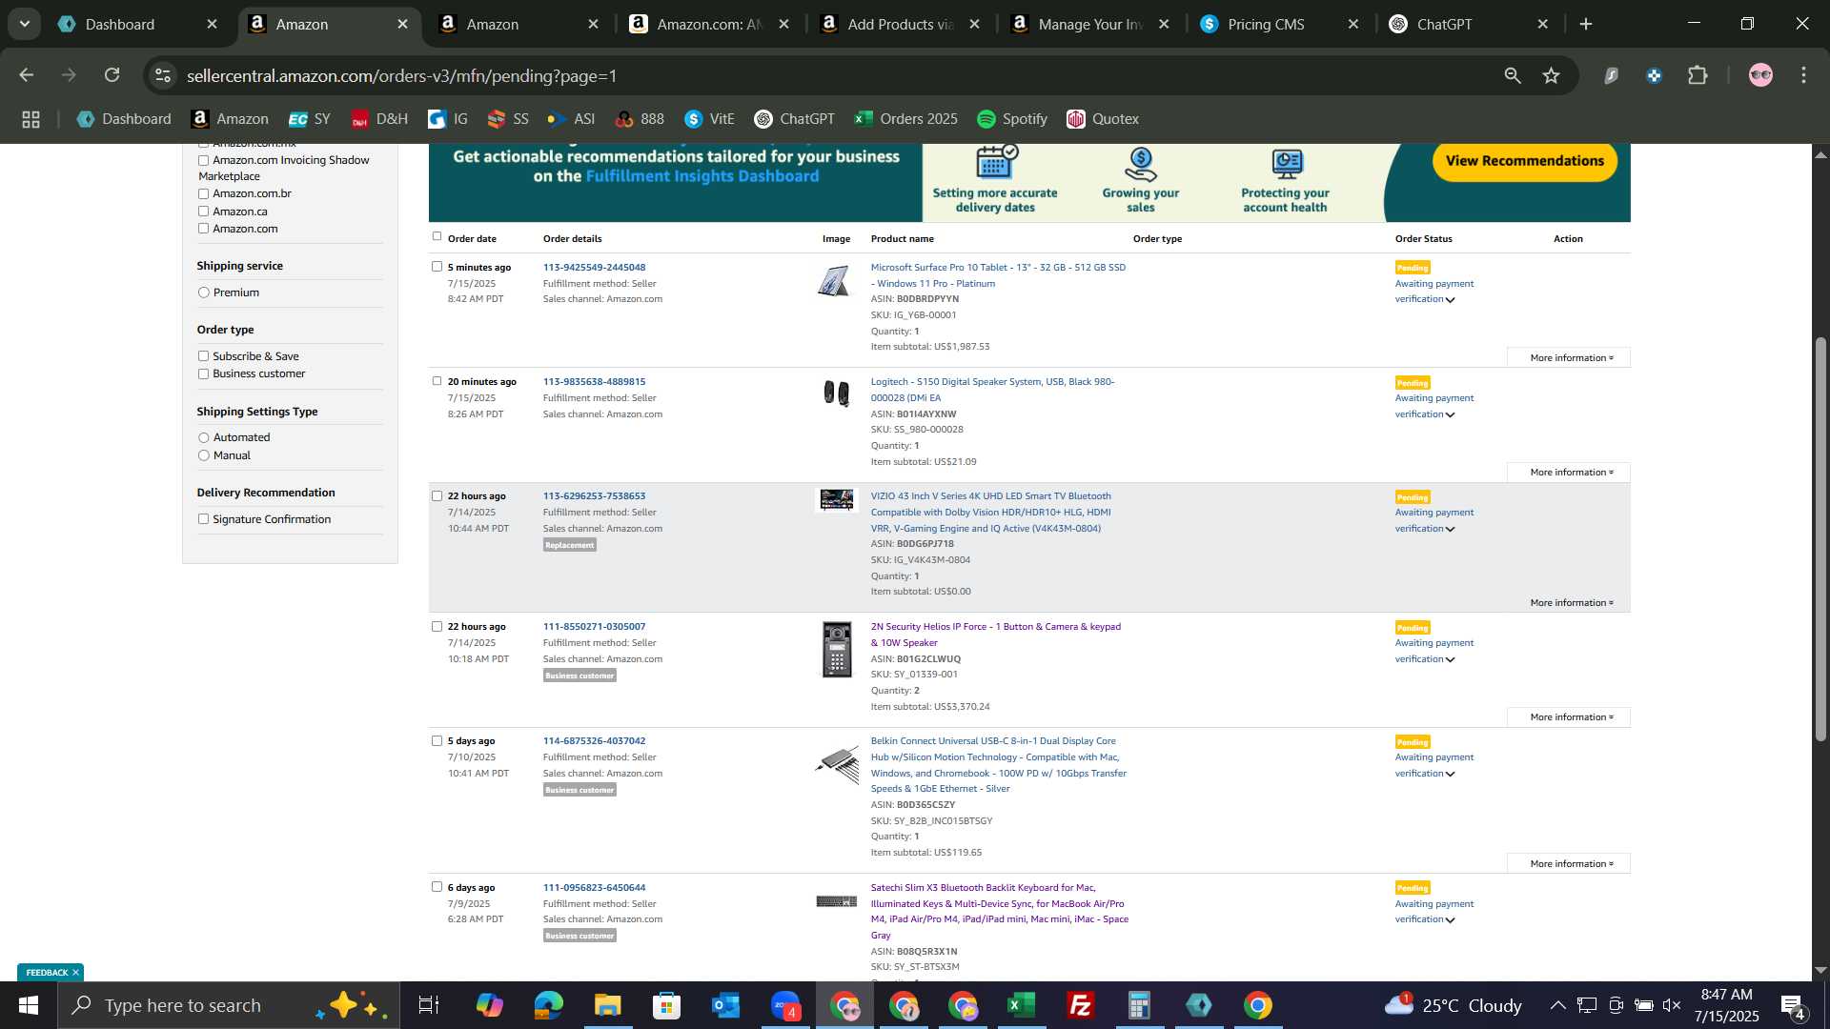Screen dimensions: 1830x1029
Task: Switch to the Dashboard tab
Action: pos(138,24)
